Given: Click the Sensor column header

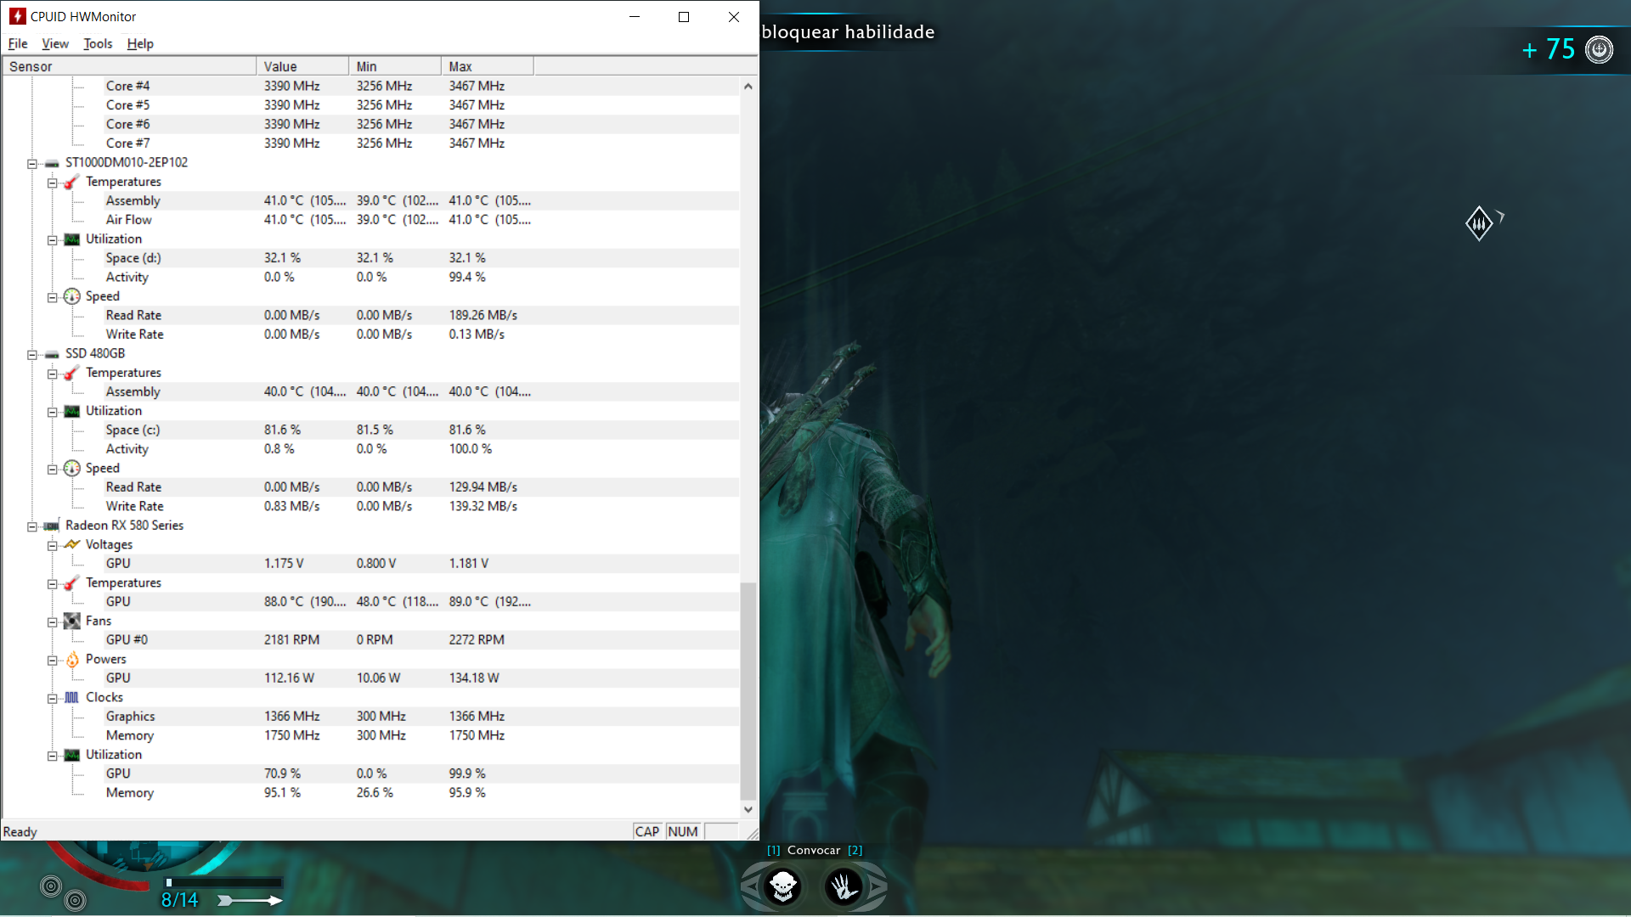Looking at the screenshot, I should (129, 66).
